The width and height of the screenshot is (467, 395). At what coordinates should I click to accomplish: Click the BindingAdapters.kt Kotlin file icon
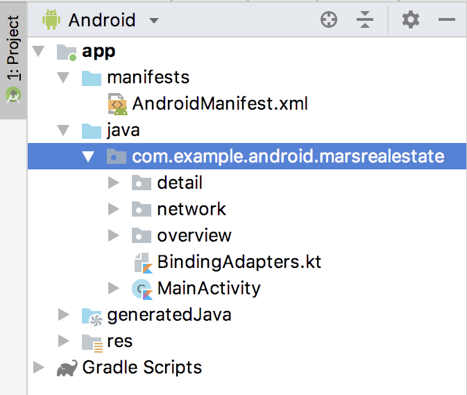tap(142, 262)
